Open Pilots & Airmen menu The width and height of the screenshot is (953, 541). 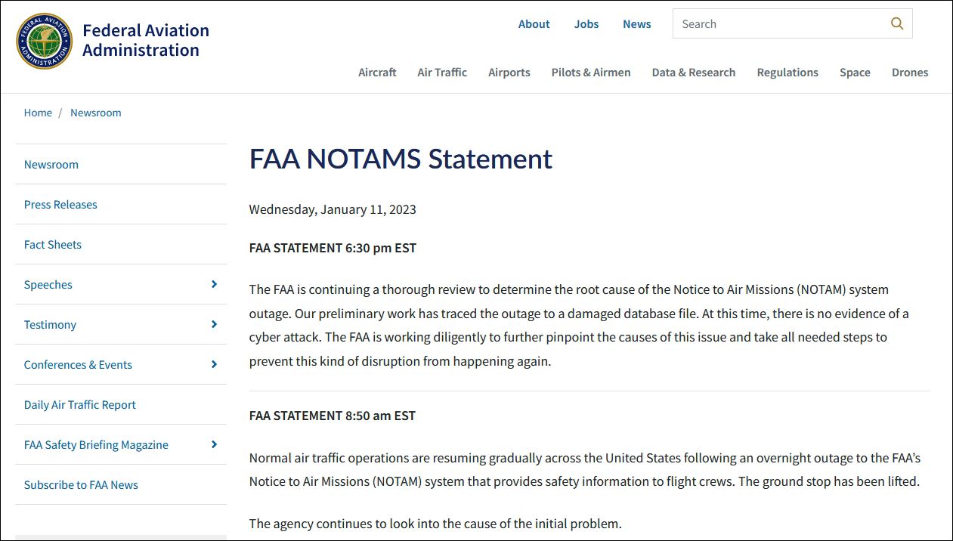[591, 73]
